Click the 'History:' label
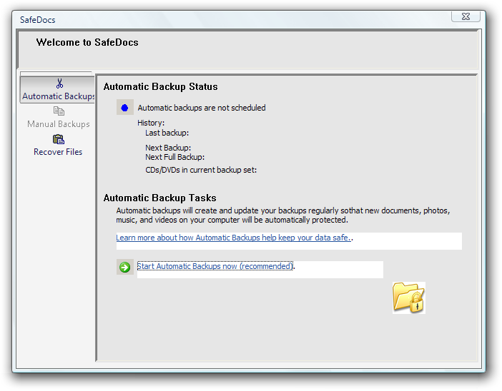Screen dimensions: 502x391 coord(151,123)
